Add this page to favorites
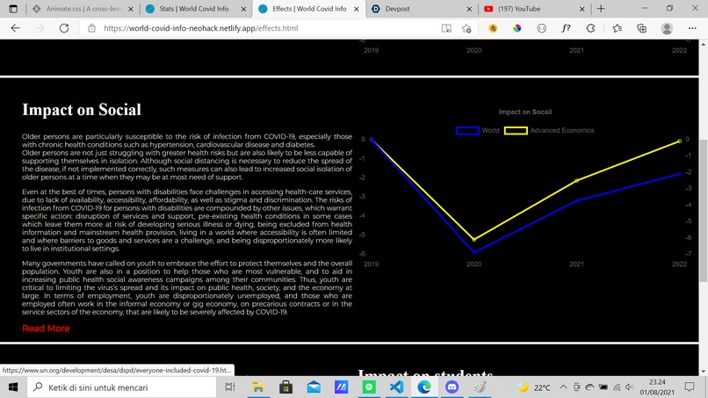Viewport: 708px width, 398px height. 466,28
